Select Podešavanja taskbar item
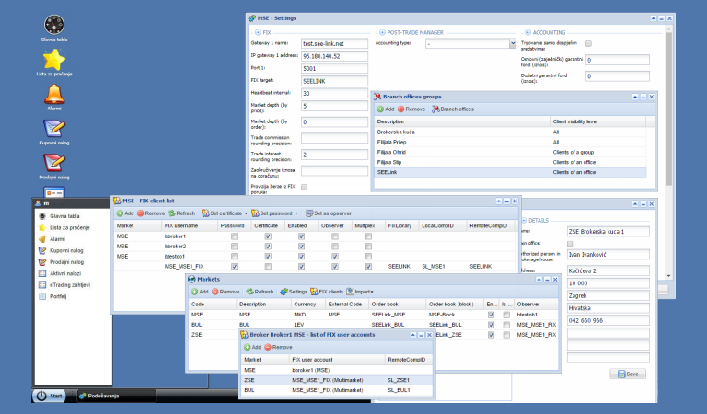 (117, 396)
